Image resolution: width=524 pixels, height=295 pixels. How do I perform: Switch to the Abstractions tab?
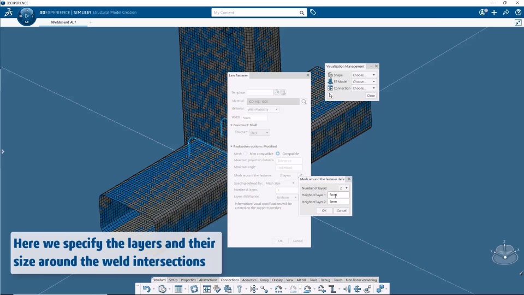pos(208,280)
